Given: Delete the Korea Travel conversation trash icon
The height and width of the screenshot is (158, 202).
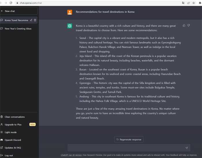Looking at the screenshot, I should click(x=35, y=20).
